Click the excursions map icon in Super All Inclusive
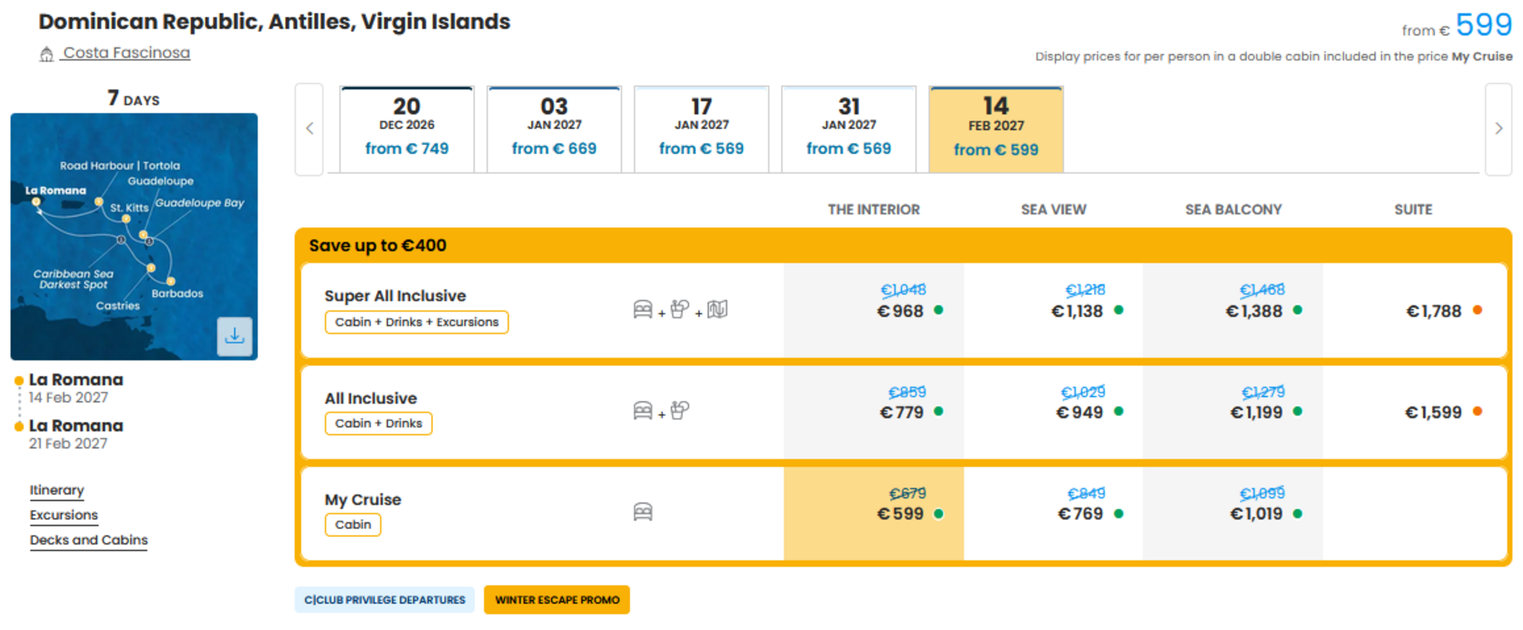The height and width of the screenshot is (630, 1523). point(717,309)
